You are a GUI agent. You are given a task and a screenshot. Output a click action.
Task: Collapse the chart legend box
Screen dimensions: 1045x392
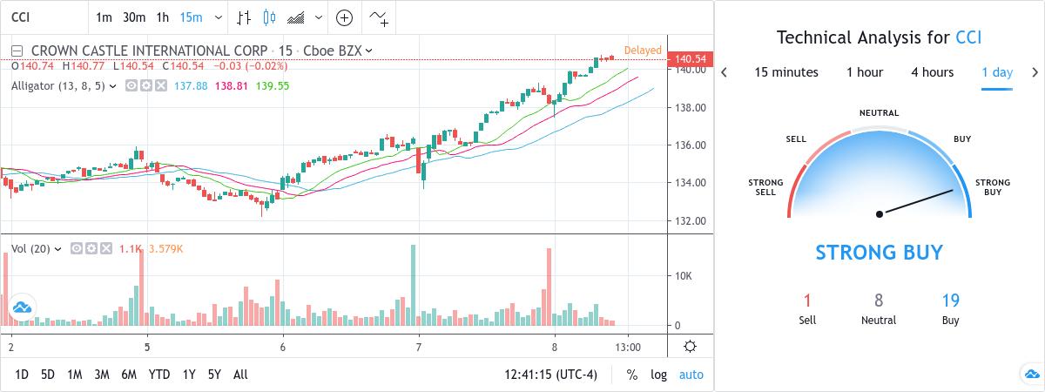coord(16,51)
